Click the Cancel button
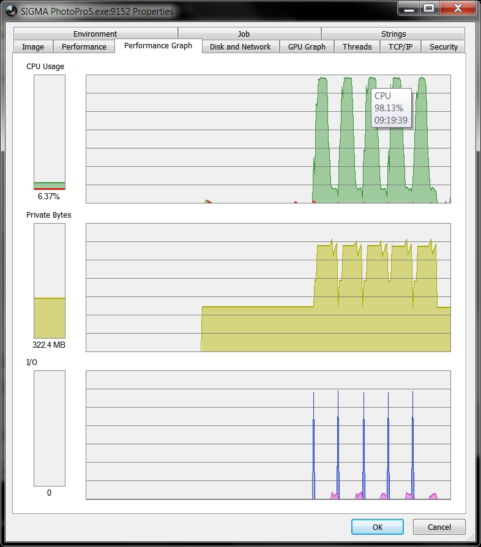The height and width of the screenshot is (547, 481). tap(439, 527)
